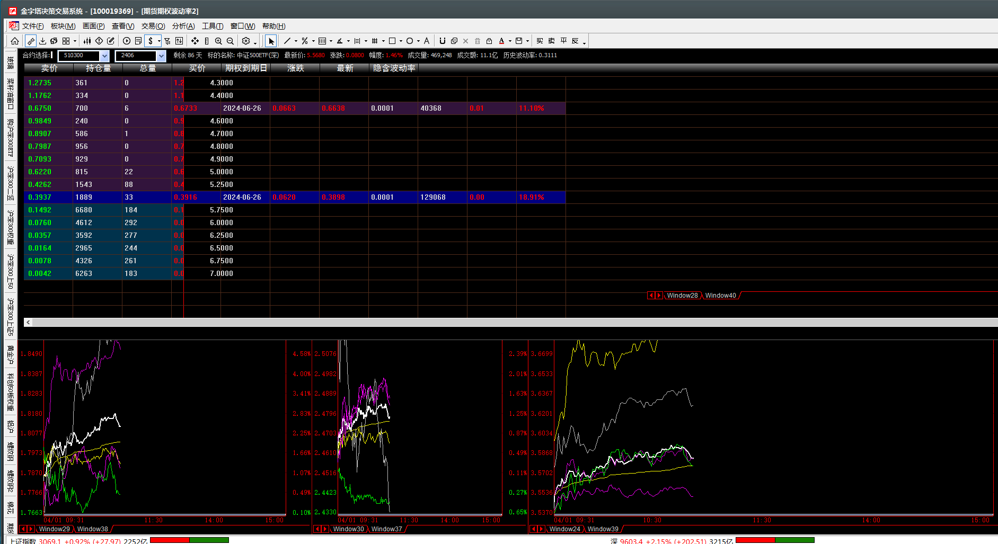Click the circular play button icon
The height and width of the screenshot is (544, 998).
click(127, 41)
